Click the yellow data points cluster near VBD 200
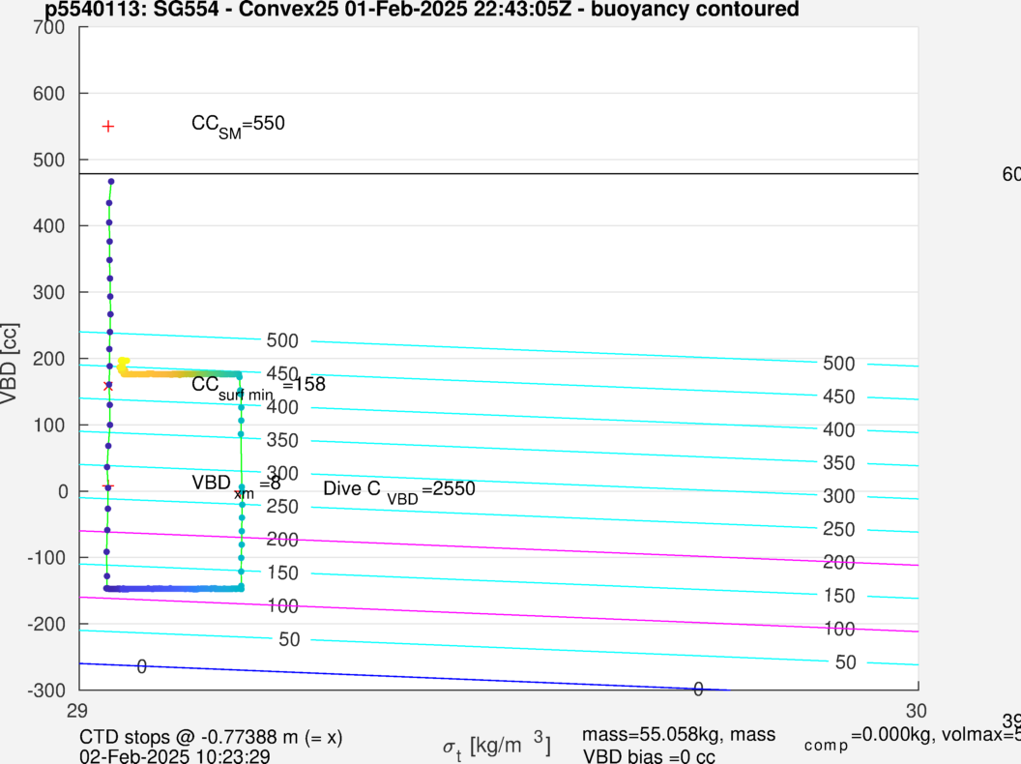This screenshot has height=764, width=1021. click(123, 362)
